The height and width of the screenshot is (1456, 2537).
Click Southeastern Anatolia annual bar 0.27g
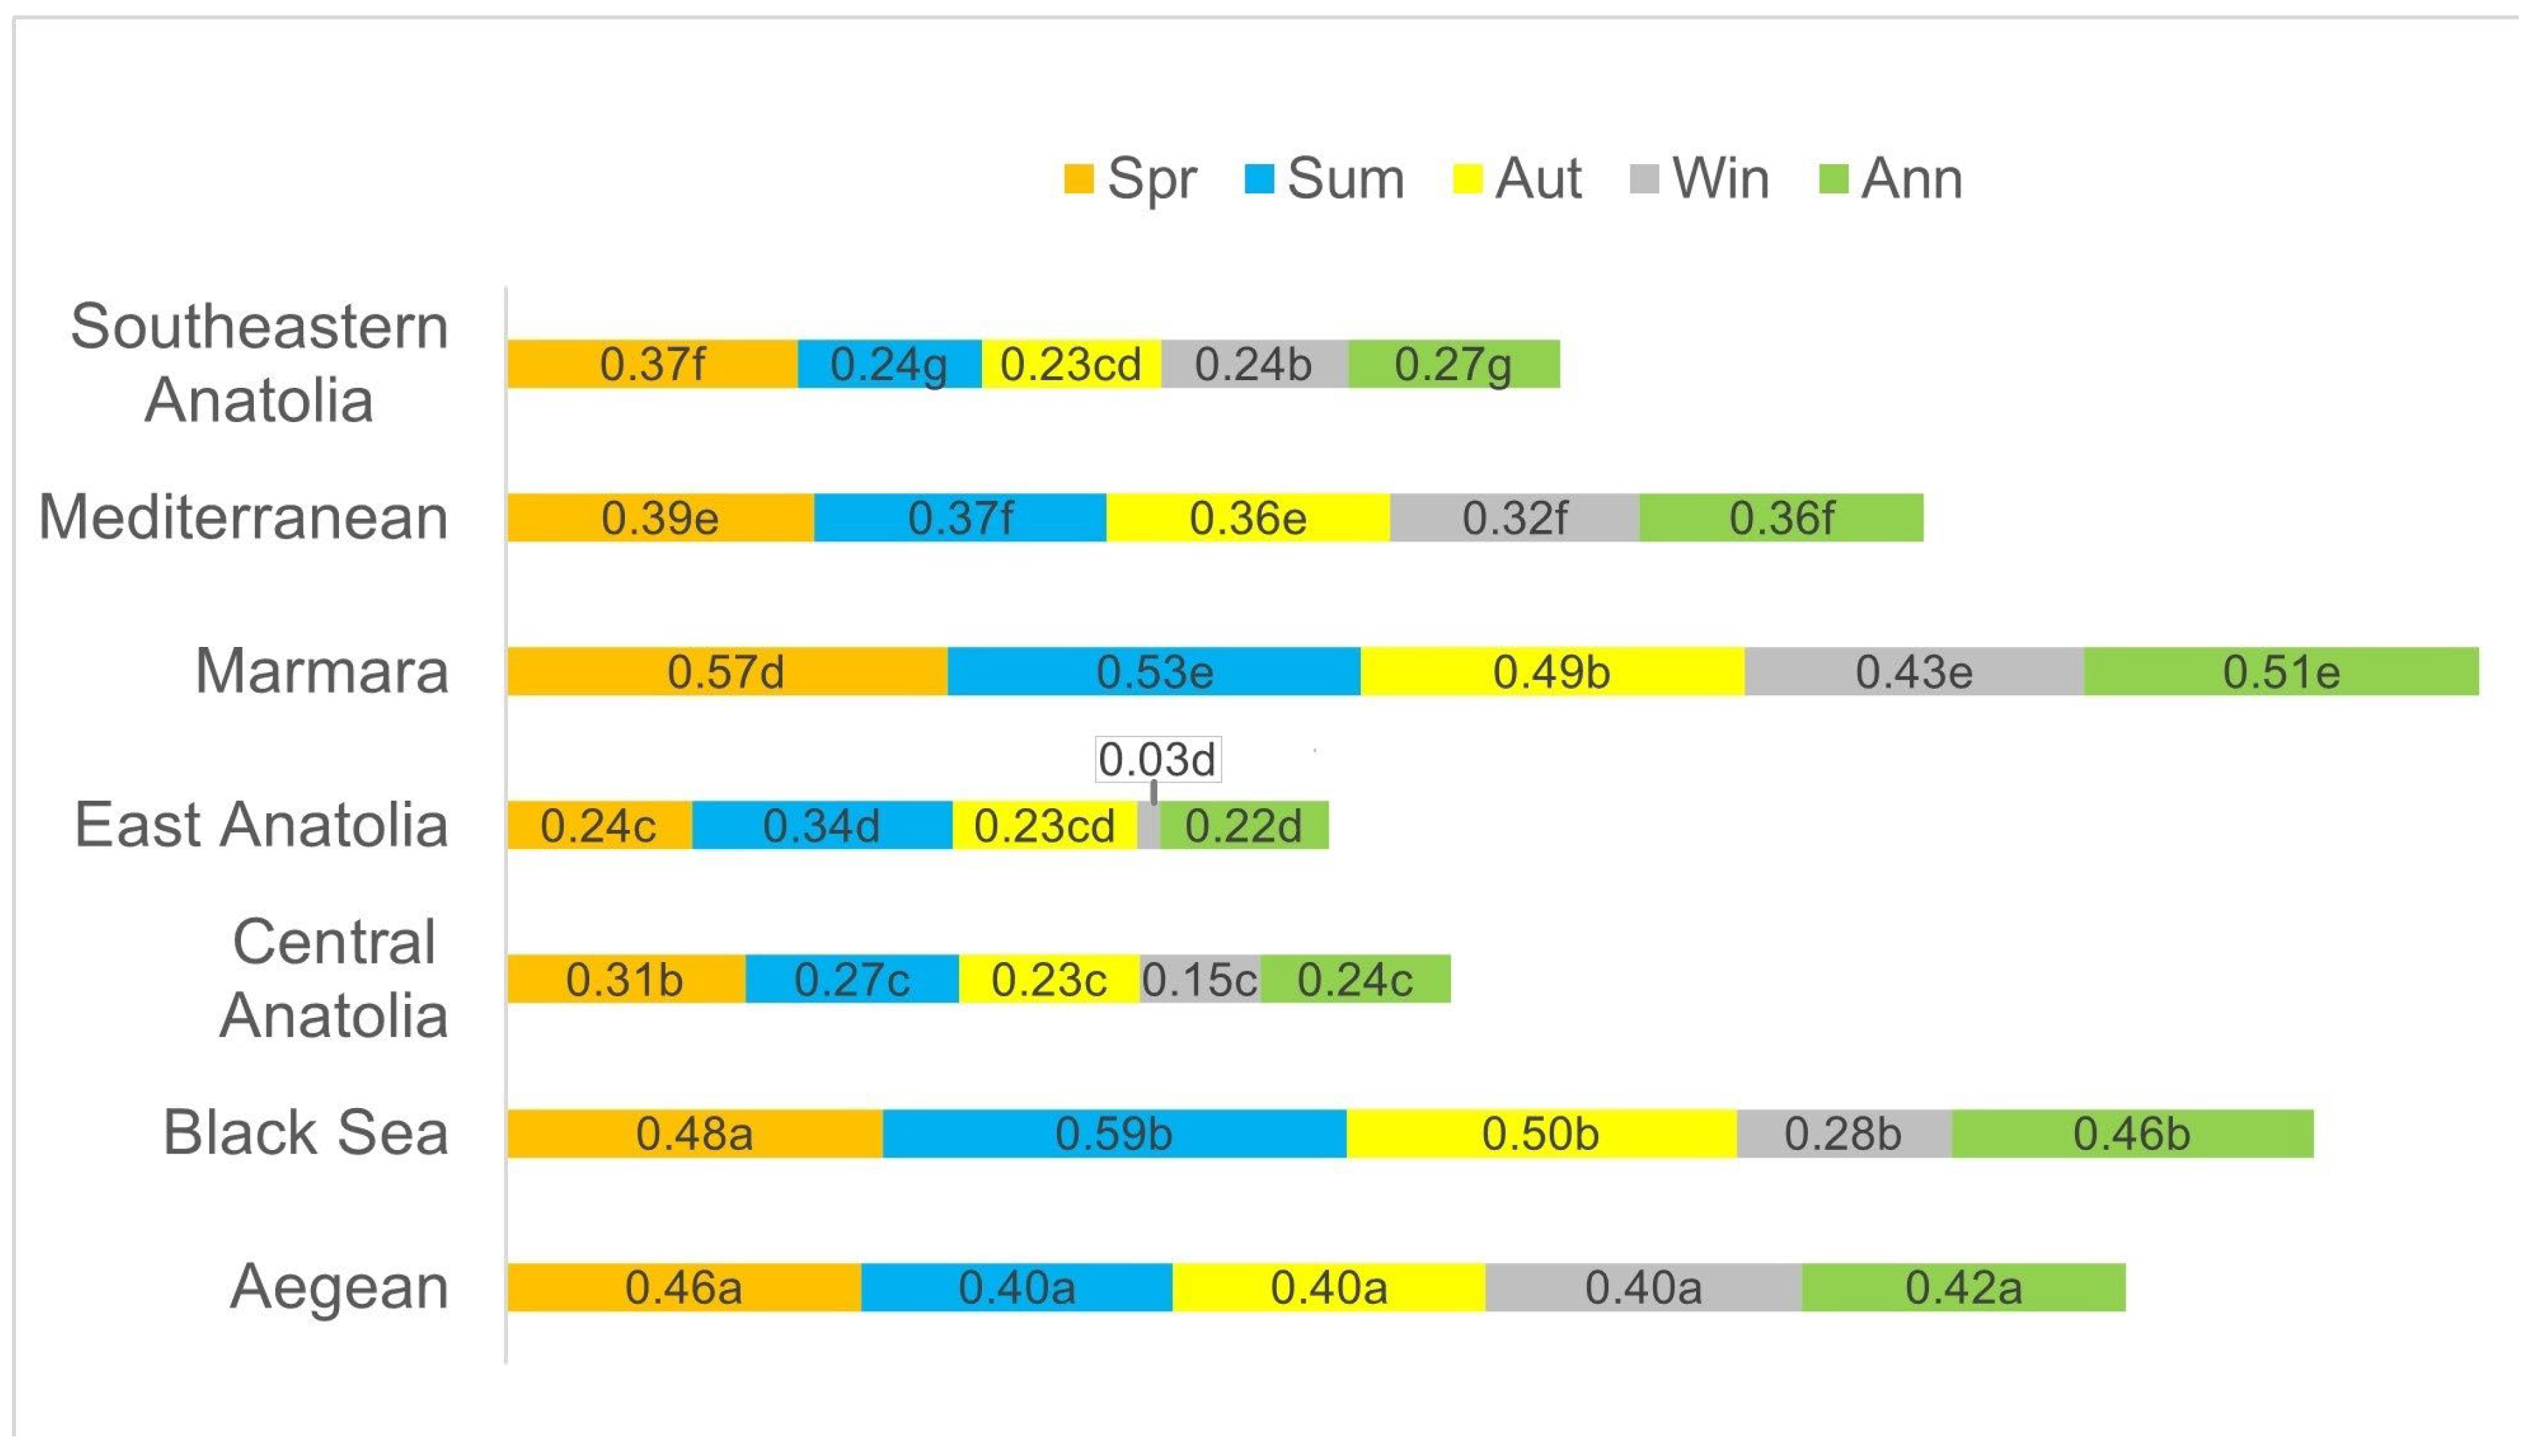click(x=1452, y=364)
